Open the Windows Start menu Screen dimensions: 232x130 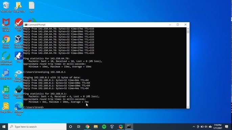click(x=4, y=127)
